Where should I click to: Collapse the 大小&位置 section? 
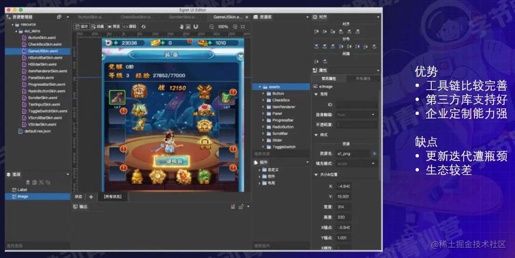point(316,174)
